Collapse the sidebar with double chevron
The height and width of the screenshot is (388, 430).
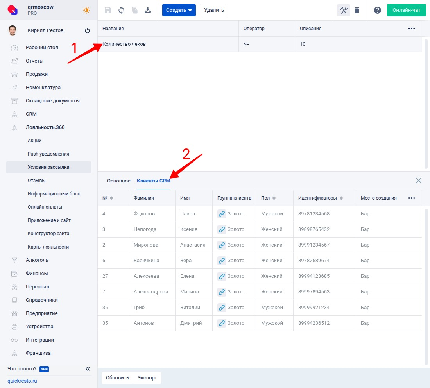[88, 369]
